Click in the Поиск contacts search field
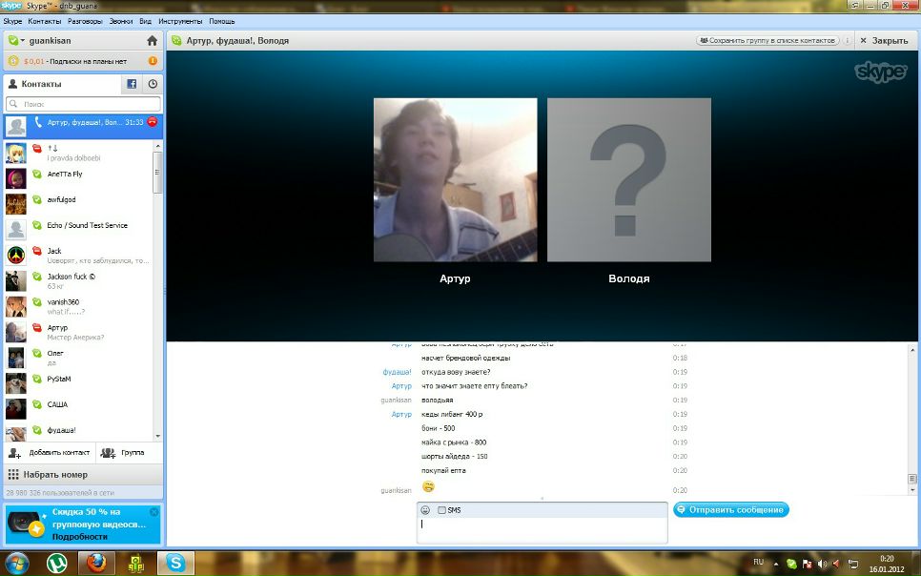 [86, 104]
